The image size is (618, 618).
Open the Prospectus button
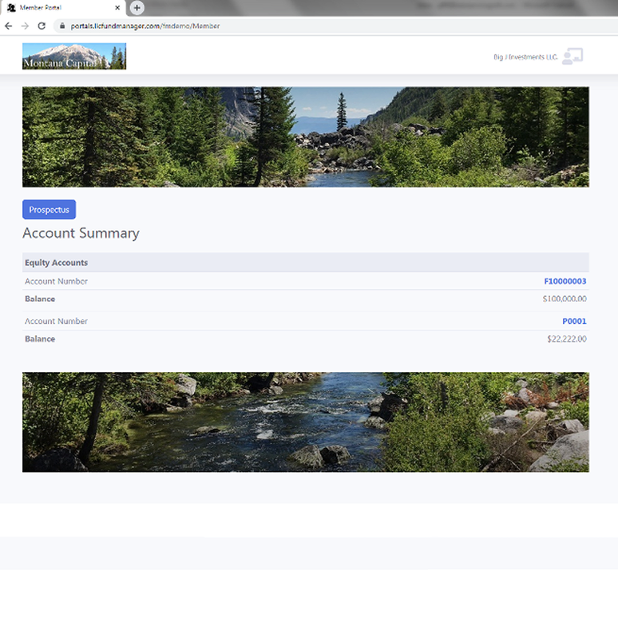point(49,209)
